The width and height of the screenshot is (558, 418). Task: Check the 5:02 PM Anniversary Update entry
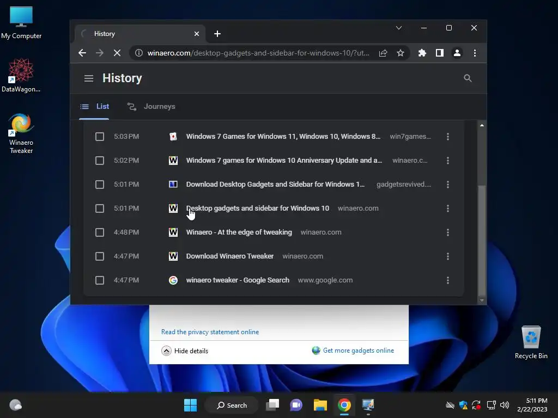[x=100, y=161]
